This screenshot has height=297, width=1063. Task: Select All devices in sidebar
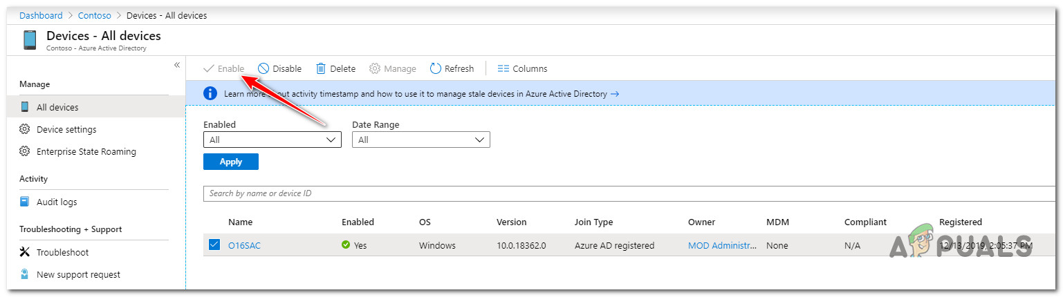pos(96,107)
